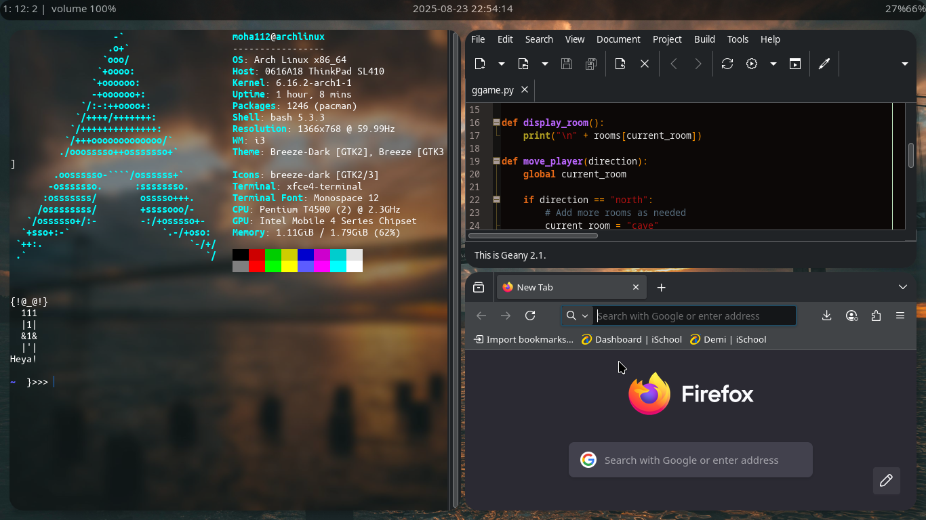The height and width of the screenshot is (520, 926).
Task: Close the ggame.py document tab
Action: click(525, 89)
